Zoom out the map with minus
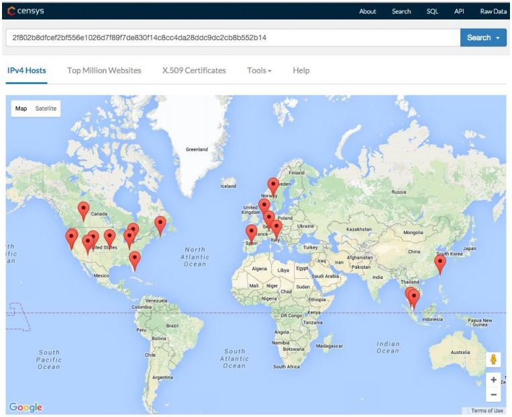 pyautogui.click(x=493, y=394)
